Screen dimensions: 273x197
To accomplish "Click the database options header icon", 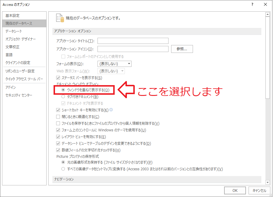I will coord(60,18).
